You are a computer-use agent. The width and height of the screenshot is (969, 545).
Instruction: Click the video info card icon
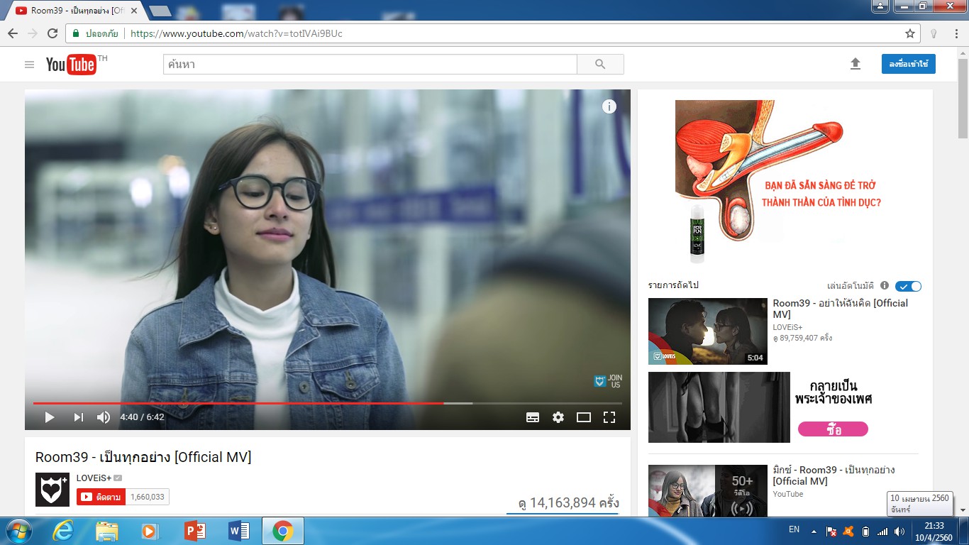(x=609, y=106)
